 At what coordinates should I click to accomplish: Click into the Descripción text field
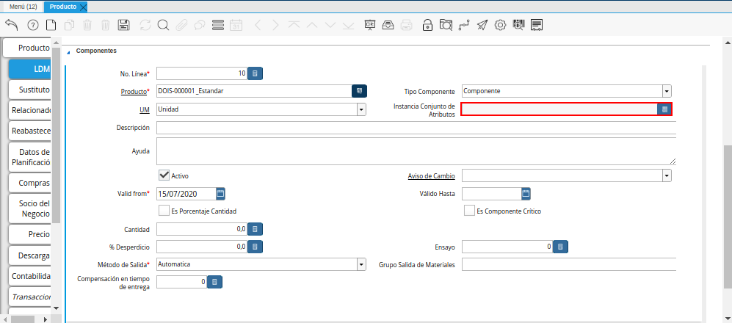tap(415, 128)
